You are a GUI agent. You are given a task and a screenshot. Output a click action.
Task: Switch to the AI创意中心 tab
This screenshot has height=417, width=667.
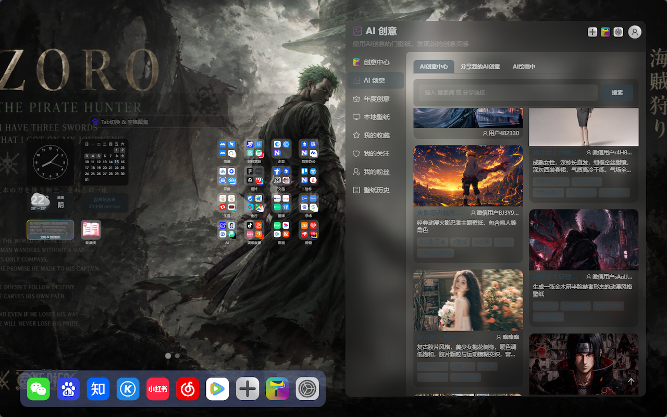pos(434,67)
